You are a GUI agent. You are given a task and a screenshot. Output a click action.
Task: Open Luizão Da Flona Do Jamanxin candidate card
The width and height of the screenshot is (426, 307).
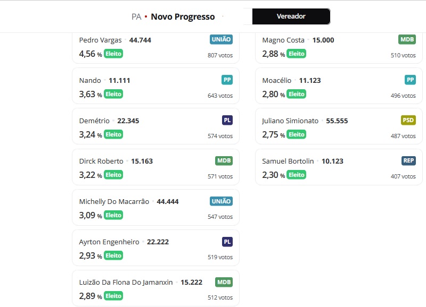[155, 288]
